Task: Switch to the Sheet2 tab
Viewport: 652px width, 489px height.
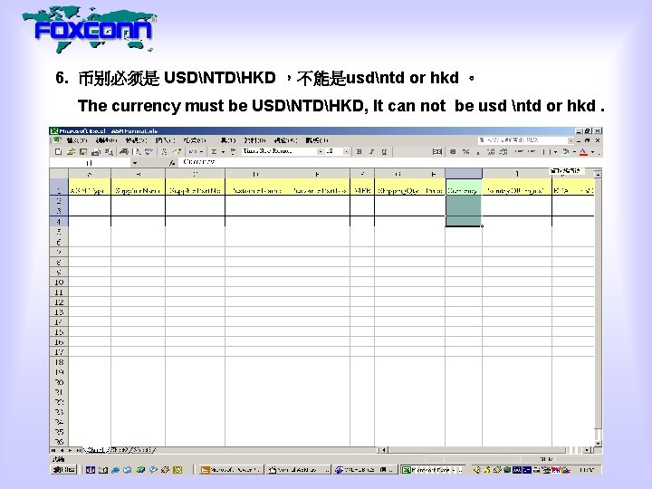Action: tap(118, 450)
